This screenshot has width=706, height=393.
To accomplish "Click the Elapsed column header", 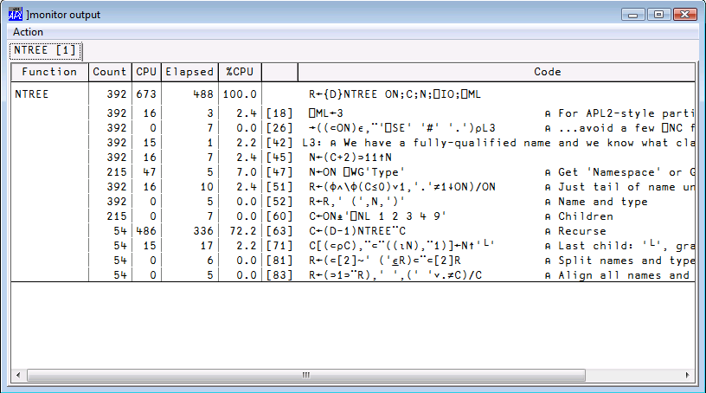I will click(189, 72).
